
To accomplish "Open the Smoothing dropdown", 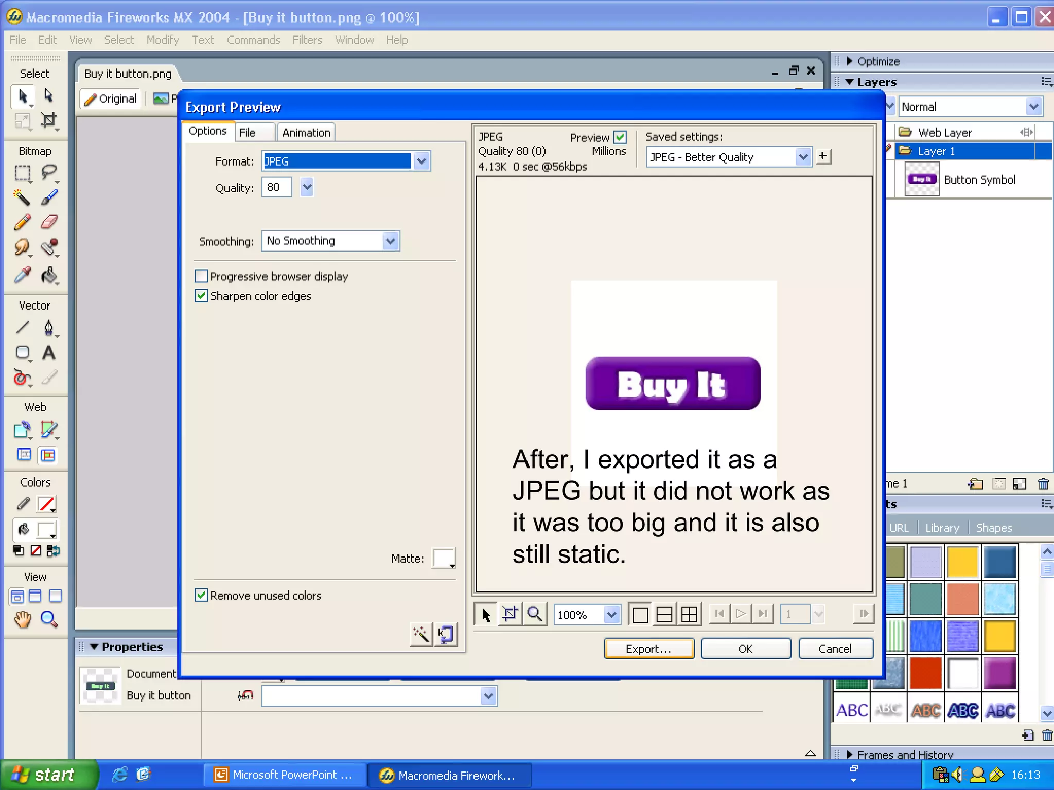I will (391, 241).
